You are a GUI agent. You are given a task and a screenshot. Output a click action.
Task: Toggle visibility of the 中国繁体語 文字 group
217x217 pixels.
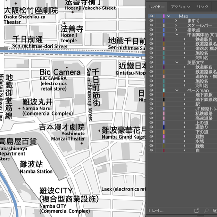click(151, 34)
